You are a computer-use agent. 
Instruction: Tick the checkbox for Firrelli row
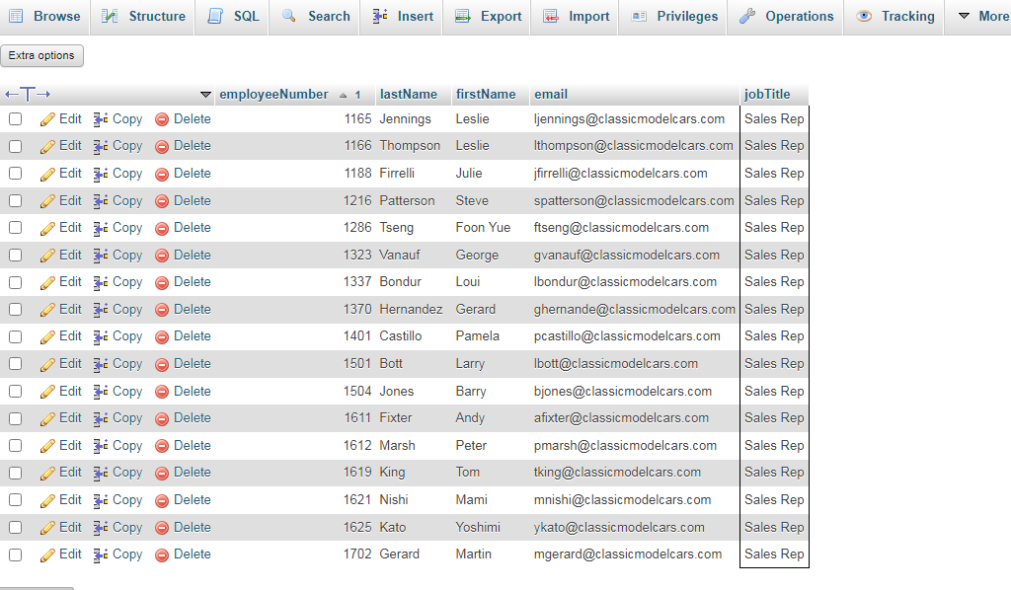point(16,174)
